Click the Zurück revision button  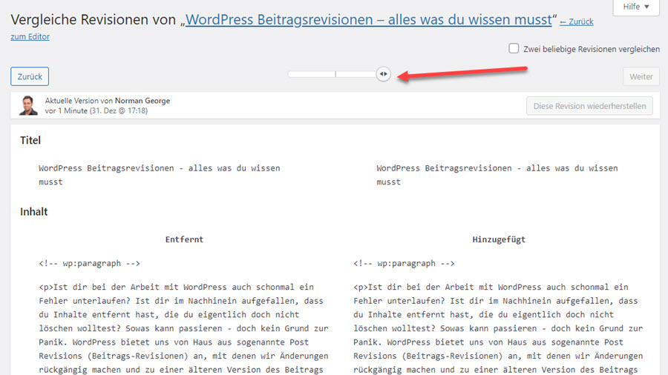tap(30, 76)
